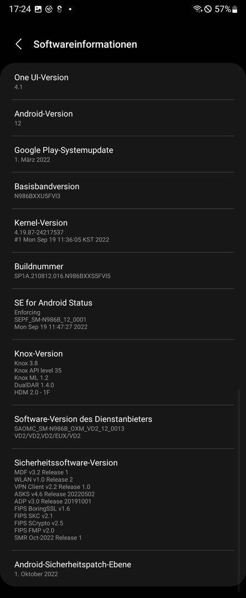
Task: Tap the back arrow beside Softwareinformationen
Action: [x=18, y=44]
